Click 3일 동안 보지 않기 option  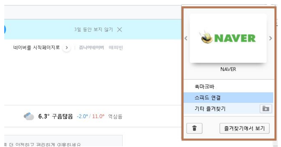pyautogui.click(x=94, y=29)
